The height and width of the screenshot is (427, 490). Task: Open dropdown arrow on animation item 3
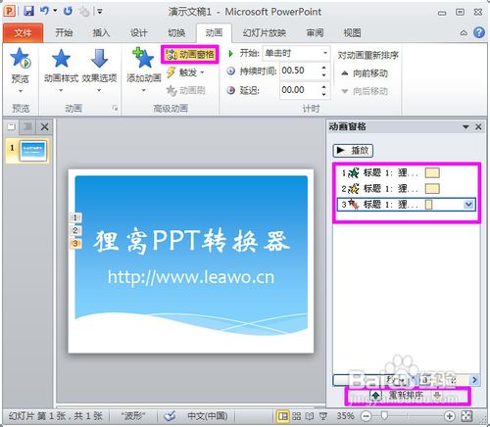coord(468,205)
